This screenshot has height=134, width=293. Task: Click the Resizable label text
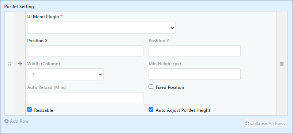tap(44, 110)
